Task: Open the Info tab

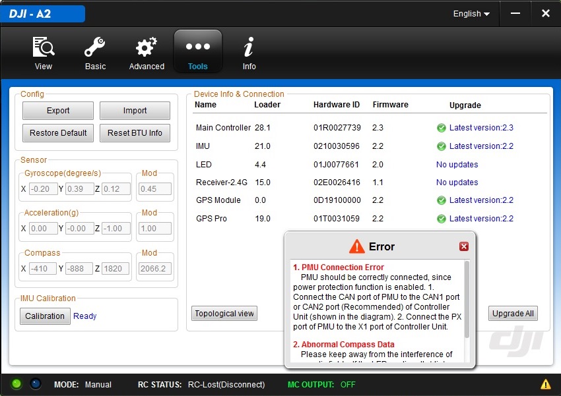Action: pos(249,53)
